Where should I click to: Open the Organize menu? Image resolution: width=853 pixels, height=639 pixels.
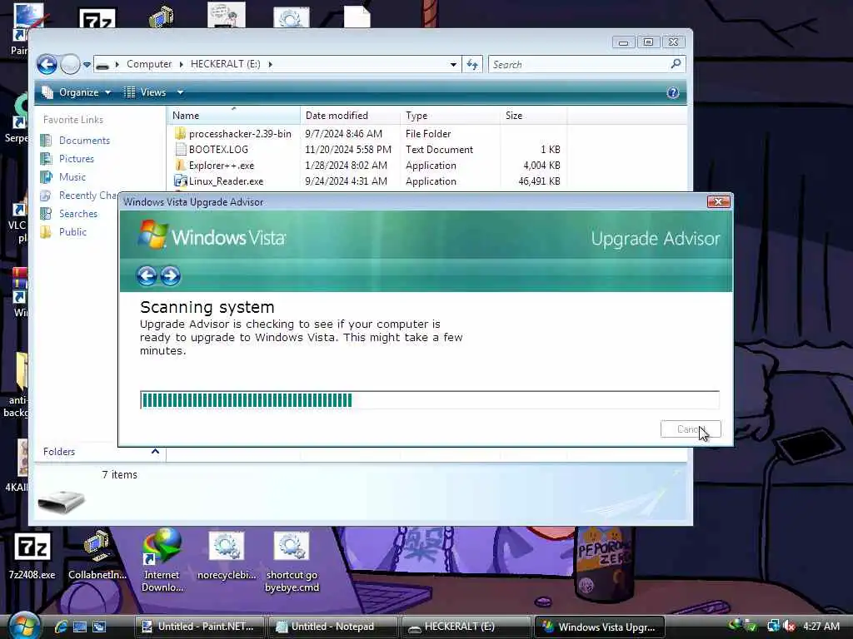click(77, 92)
